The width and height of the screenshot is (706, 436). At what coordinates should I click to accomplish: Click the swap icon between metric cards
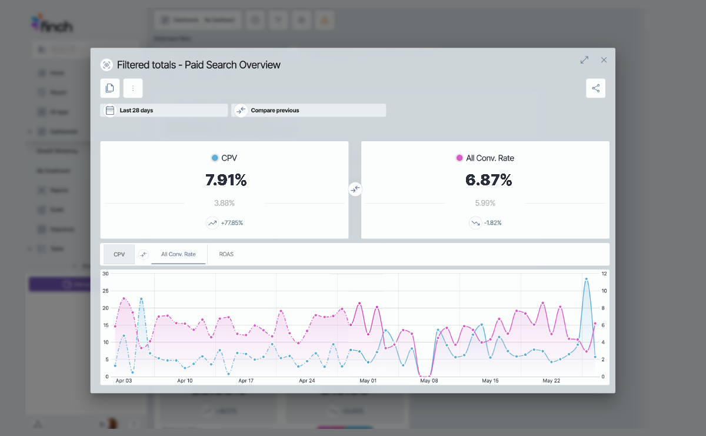click(355, 189)
